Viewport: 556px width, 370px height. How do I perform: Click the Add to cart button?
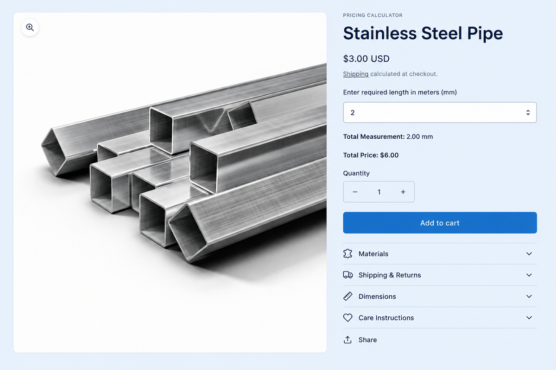point(440,222)
